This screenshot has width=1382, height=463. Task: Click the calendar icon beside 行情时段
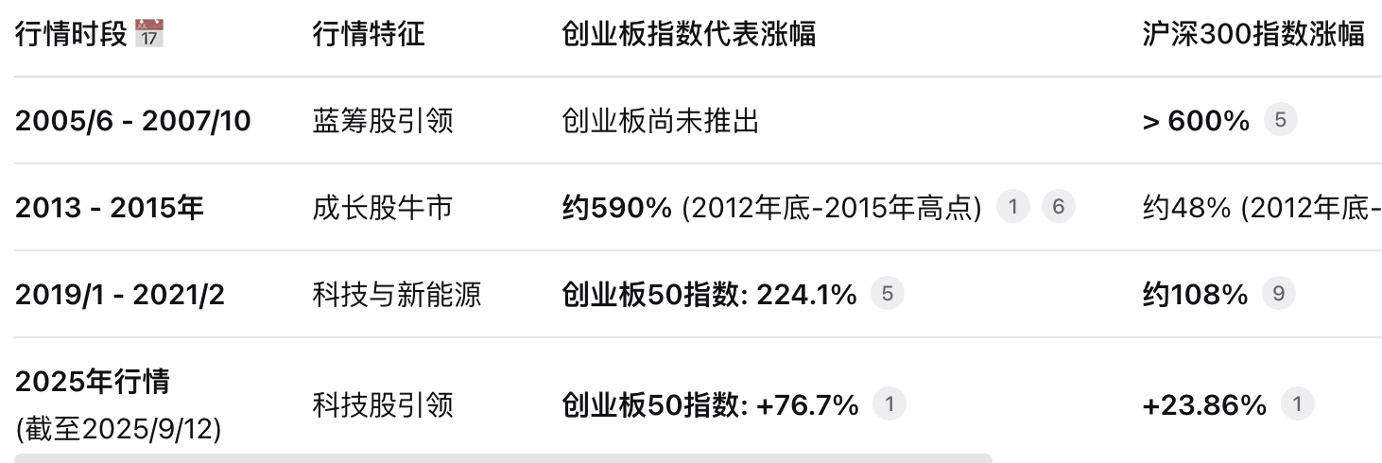point(149,35)
